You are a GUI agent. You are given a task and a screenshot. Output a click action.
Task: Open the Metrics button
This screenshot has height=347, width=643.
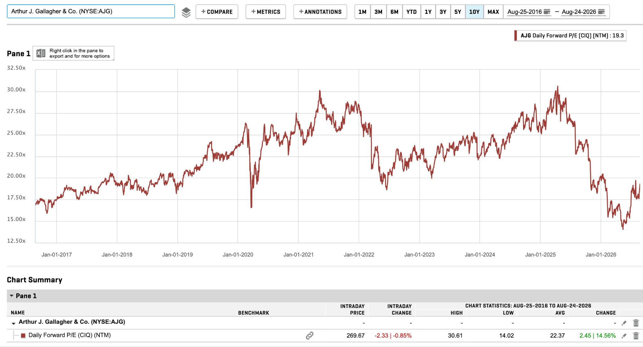click(x=266, y=12)
